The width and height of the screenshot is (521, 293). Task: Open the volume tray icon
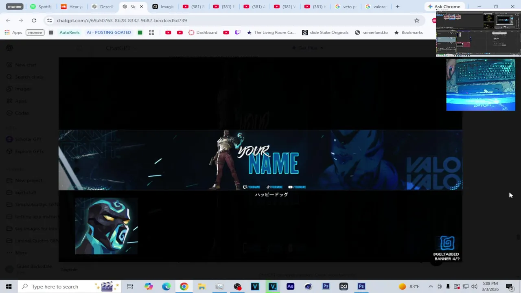(474, 286)
